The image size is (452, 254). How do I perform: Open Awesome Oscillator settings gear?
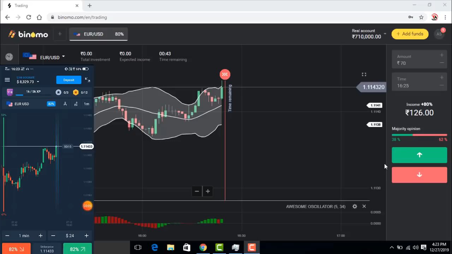pyautogui.click(x=355, y=206)
